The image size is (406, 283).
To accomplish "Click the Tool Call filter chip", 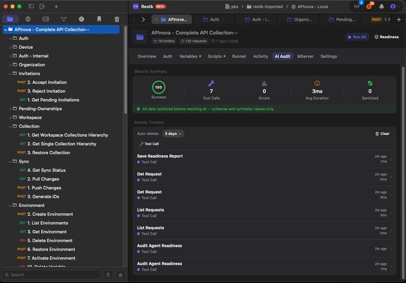I will [149, 144].
